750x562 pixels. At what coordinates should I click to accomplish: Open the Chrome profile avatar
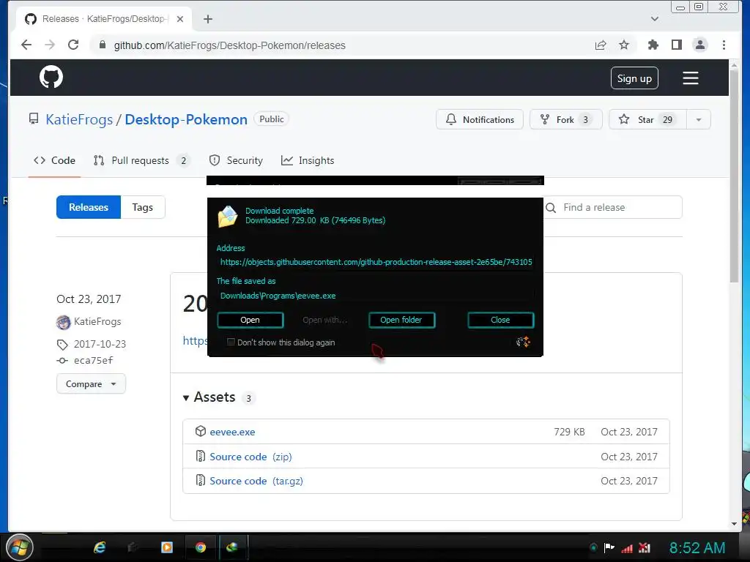(x=699, y=45)
